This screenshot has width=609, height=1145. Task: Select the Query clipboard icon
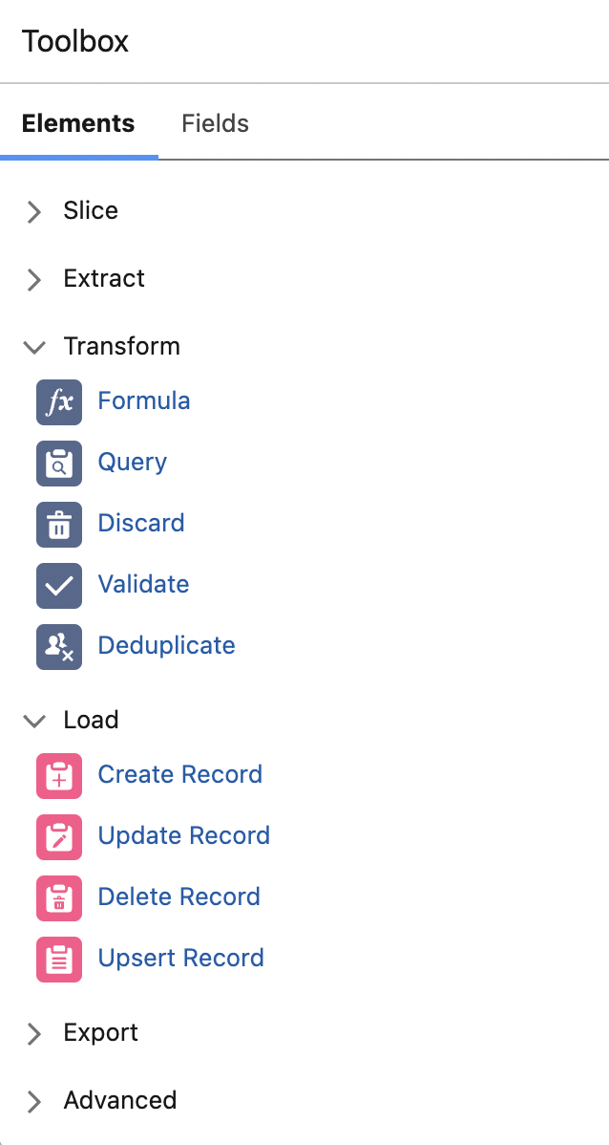59,464
